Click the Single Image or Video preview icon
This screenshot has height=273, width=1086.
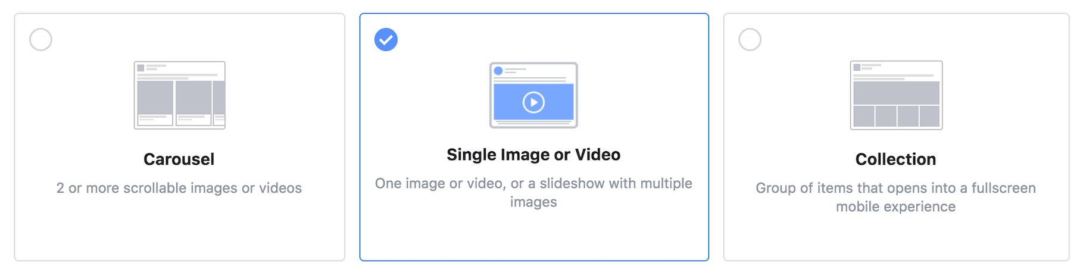(533, 95)
